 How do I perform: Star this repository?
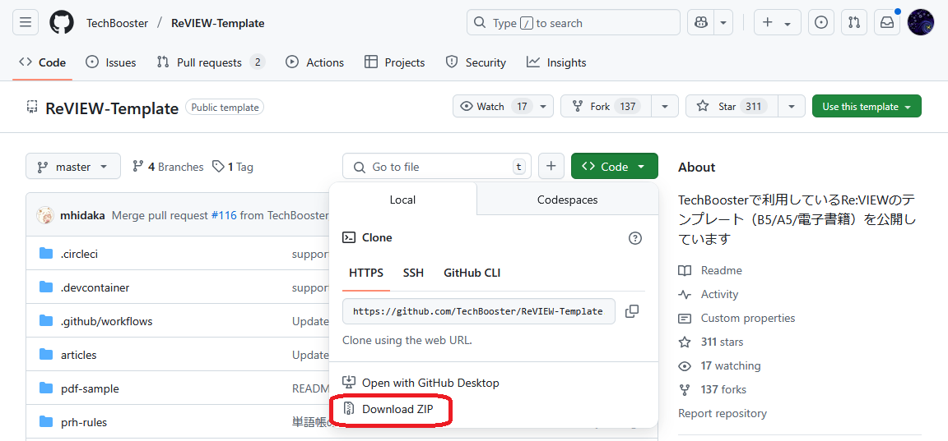coord(732,106)
